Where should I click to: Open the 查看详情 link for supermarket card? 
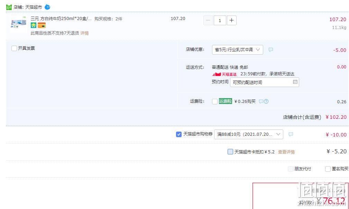(286, 152)
